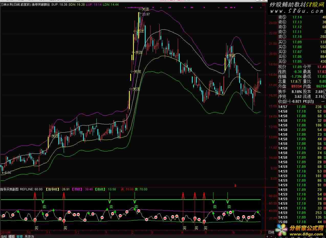Click the 涨幅 -1.73% value
Screen dimensions: 326x238
click(296, 77)
